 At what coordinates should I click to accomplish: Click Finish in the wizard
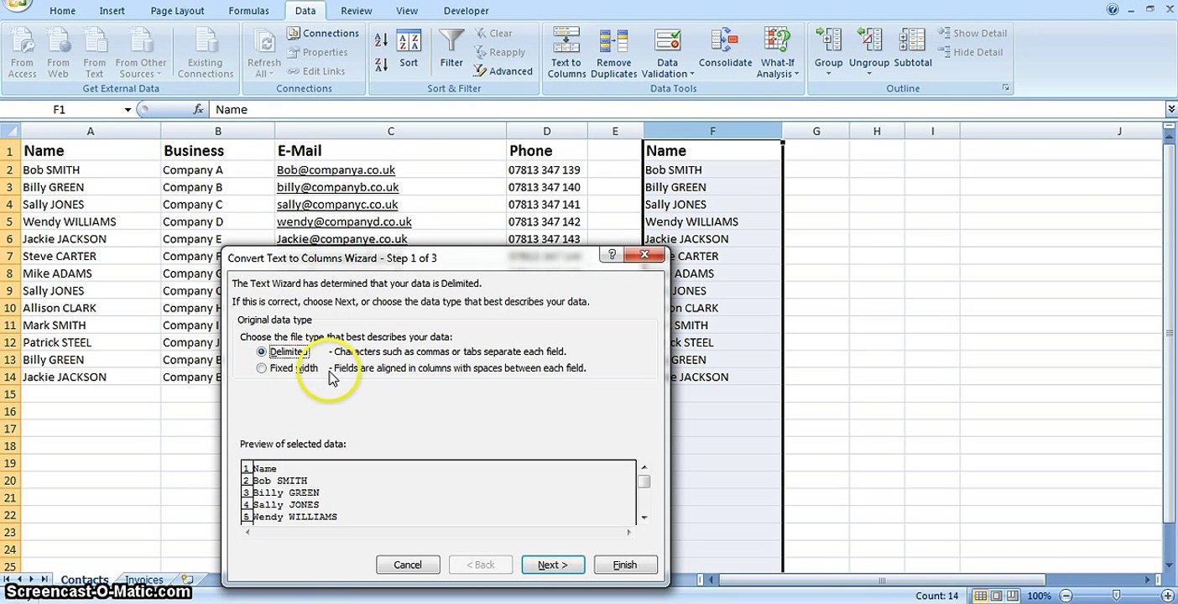point(625,565)
